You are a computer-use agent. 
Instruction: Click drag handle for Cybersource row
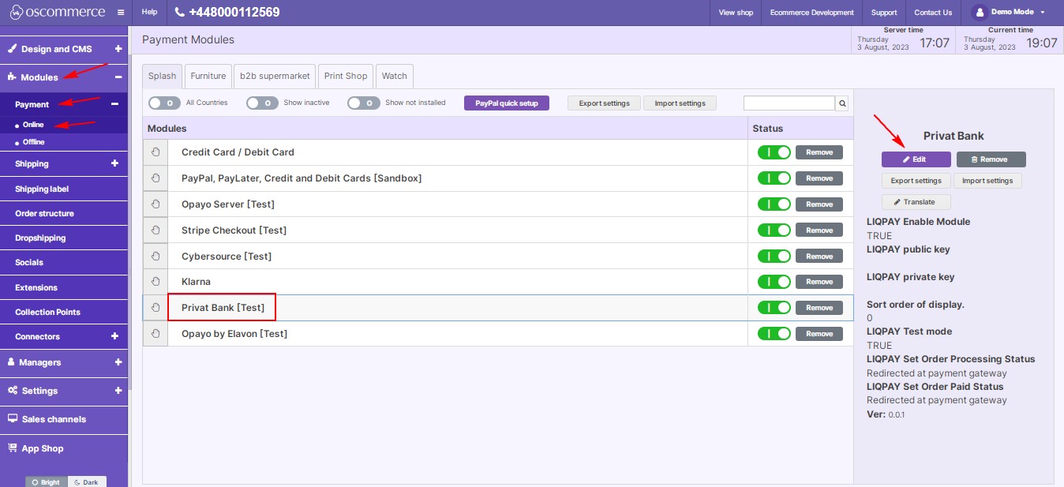(155, 257)
